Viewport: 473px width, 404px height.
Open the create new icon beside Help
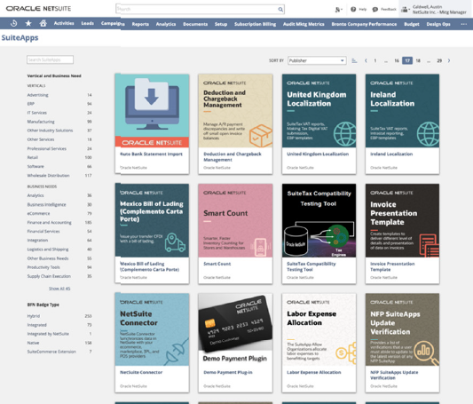[x=338, y=10]
